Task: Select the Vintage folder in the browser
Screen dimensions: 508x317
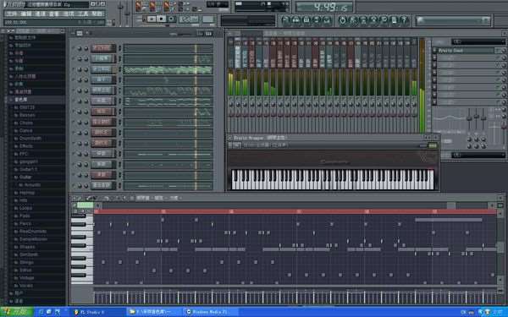Action: (x=26, y=278)
